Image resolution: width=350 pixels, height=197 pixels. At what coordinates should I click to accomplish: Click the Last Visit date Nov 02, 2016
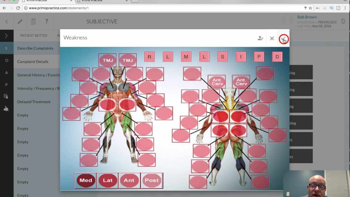[322, 26]
